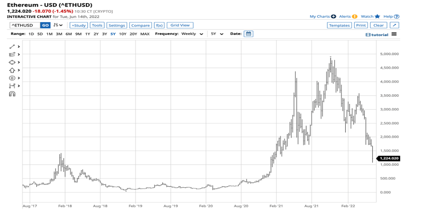Click the Ethereum - USD (^ETHUSD) title
Screen dimensions: 421x215
[x=50, y=5]
